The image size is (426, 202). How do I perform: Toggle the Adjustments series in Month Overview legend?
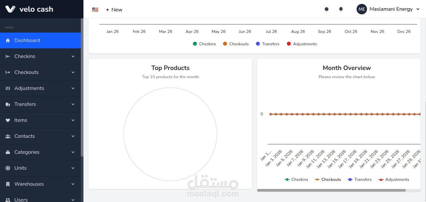tap(394, 179)
